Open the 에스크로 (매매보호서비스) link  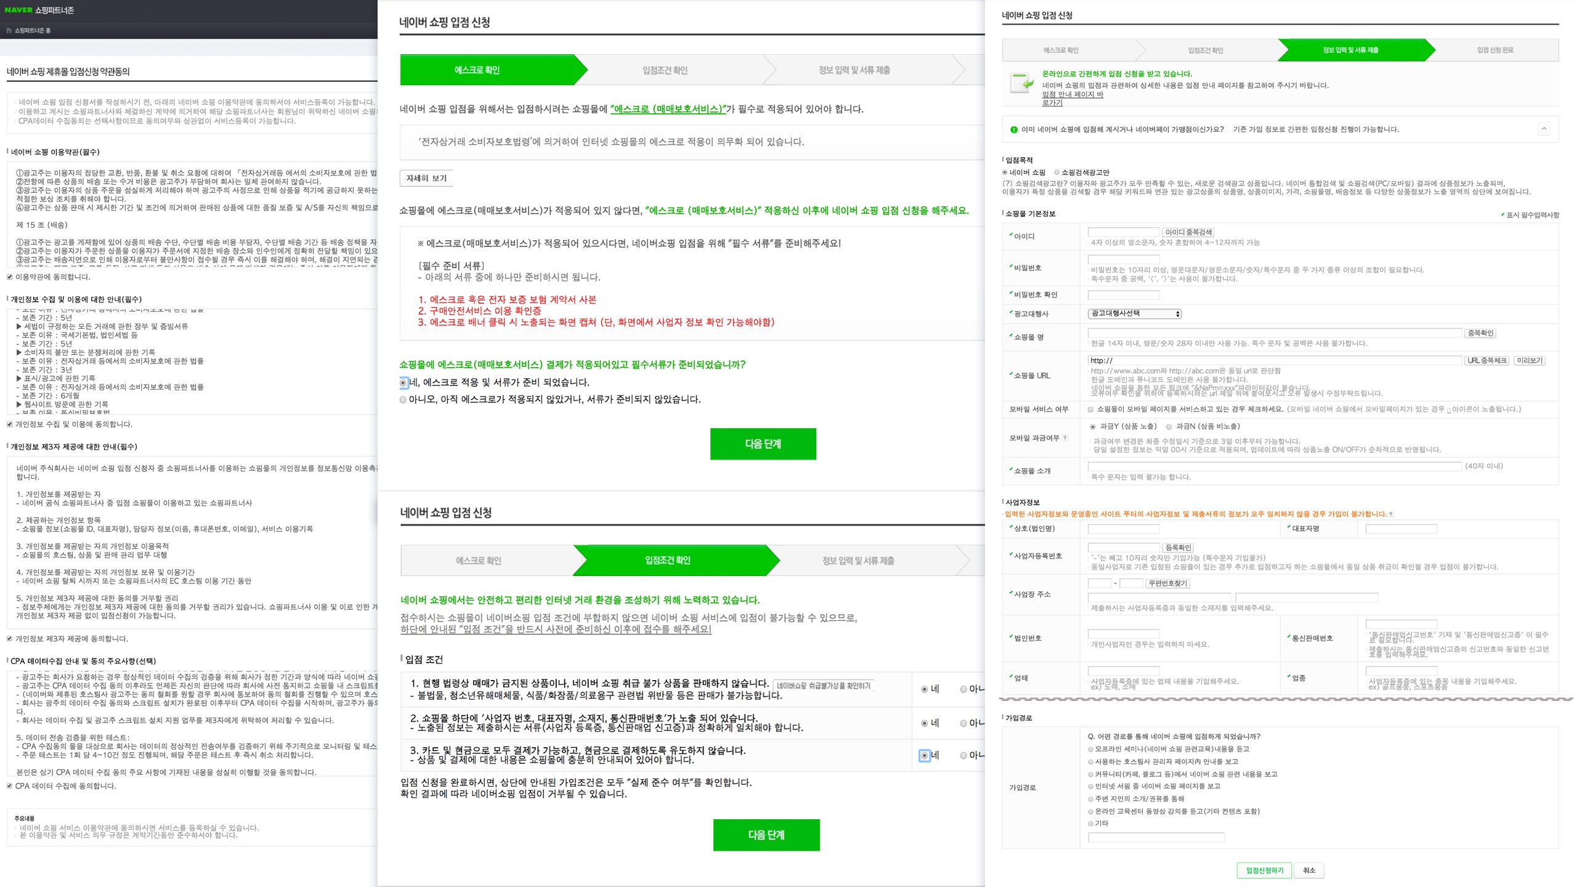pyautogui.click(x=667, y=109)
